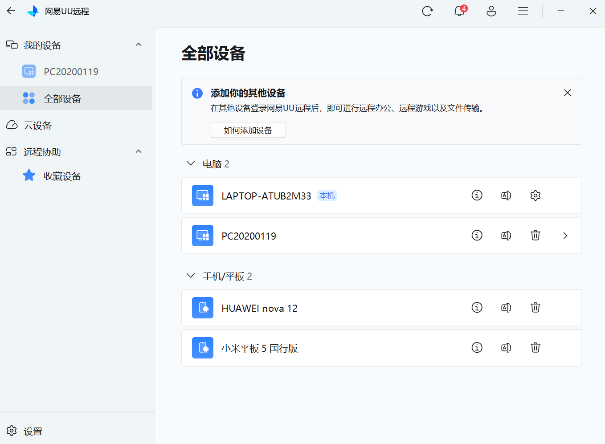Open the hamburger main menu

[523, 11]
